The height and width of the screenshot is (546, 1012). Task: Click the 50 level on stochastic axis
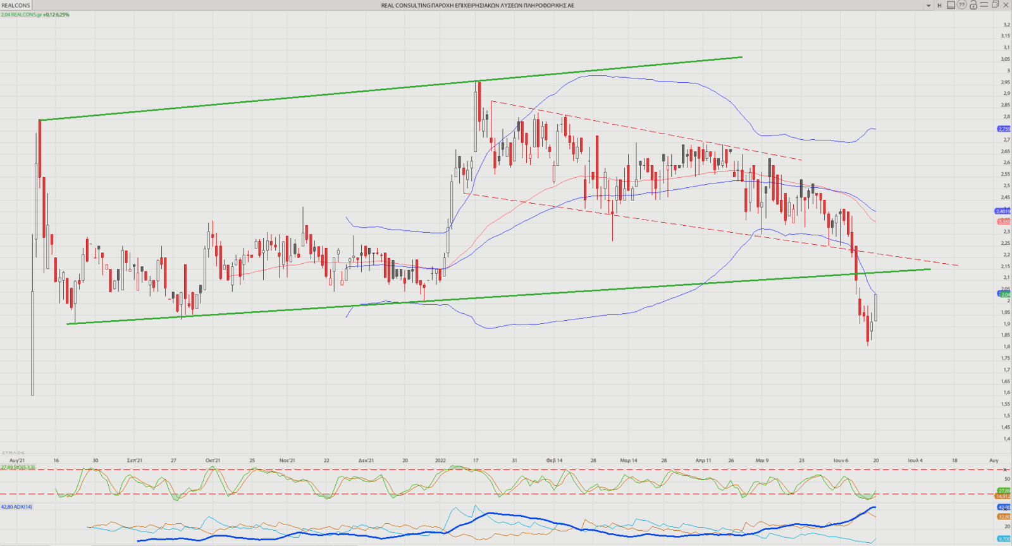[1007, 479]
